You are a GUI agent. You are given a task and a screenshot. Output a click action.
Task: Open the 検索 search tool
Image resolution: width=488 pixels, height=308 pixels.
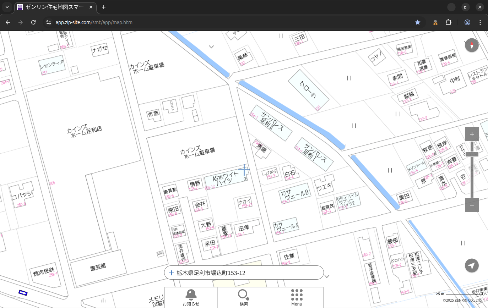244,297
